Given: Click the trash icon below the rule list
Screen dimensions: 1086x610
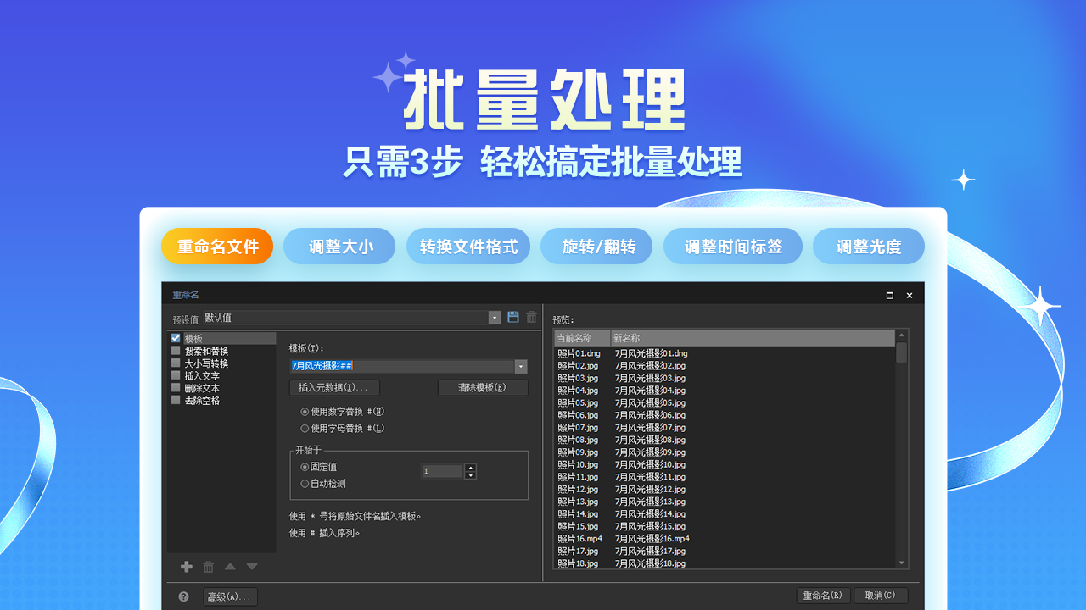Looking at the screenshot, I should pyautogui.click(x=208, y=566).
